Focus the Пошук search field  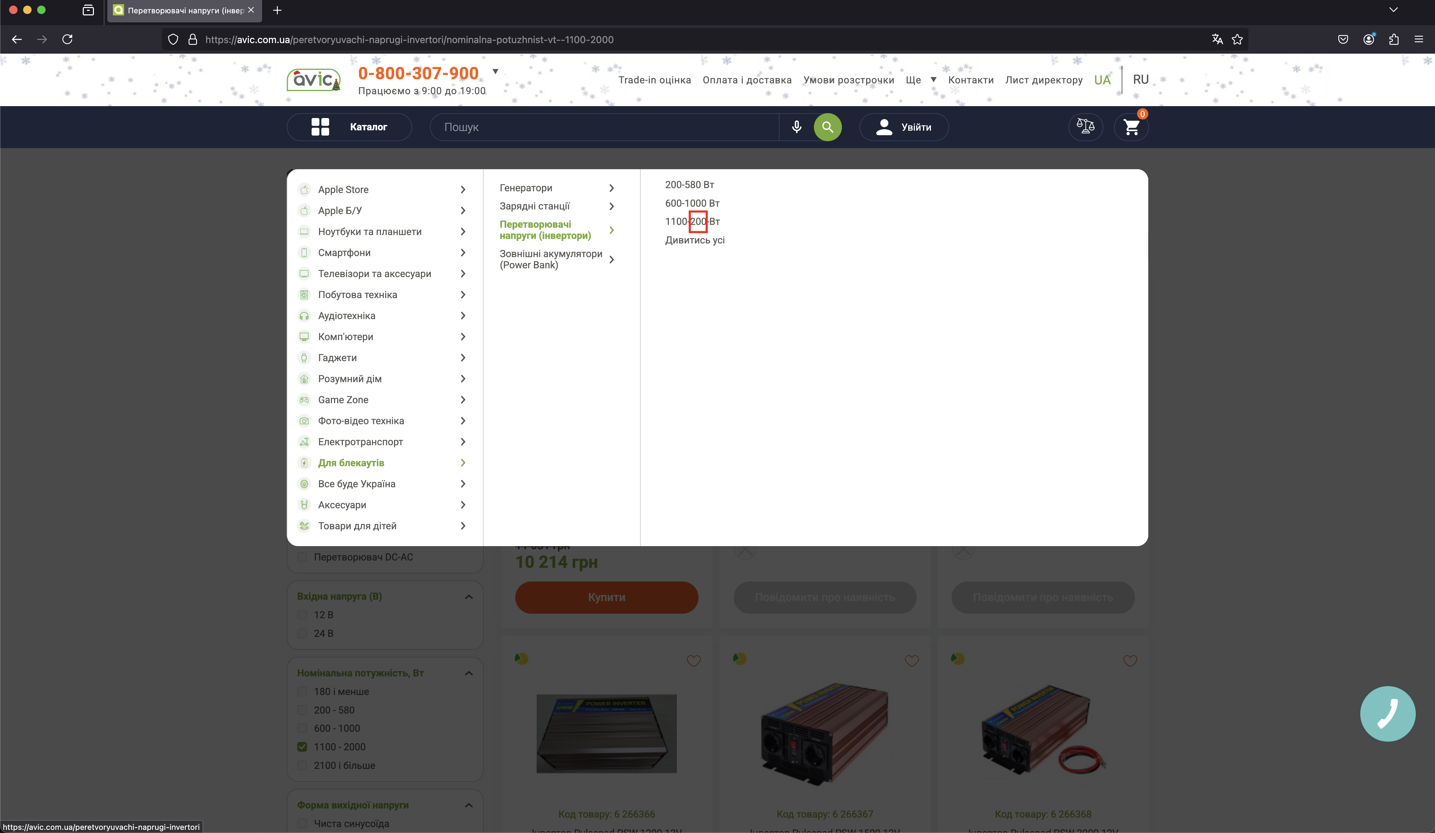click(604, 127)
